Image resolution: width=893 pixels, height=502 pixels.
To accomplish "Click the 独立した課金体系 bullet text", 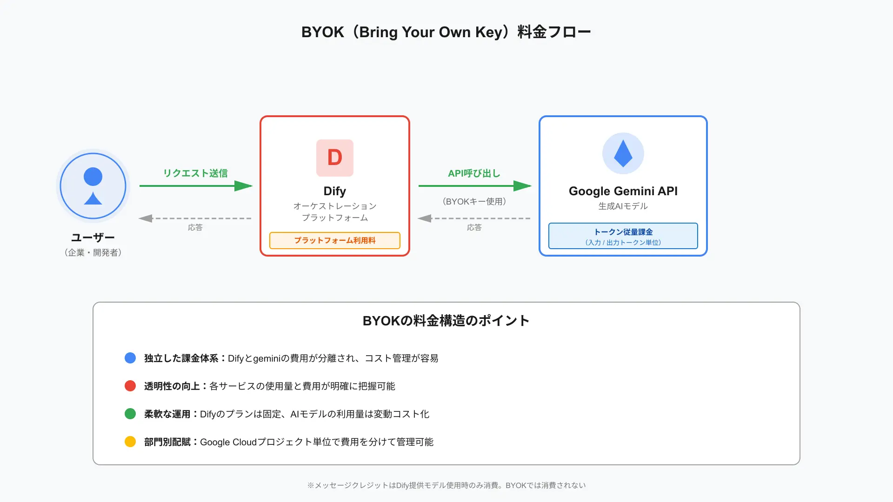I will pyautogui.click(x=291, y=358).
